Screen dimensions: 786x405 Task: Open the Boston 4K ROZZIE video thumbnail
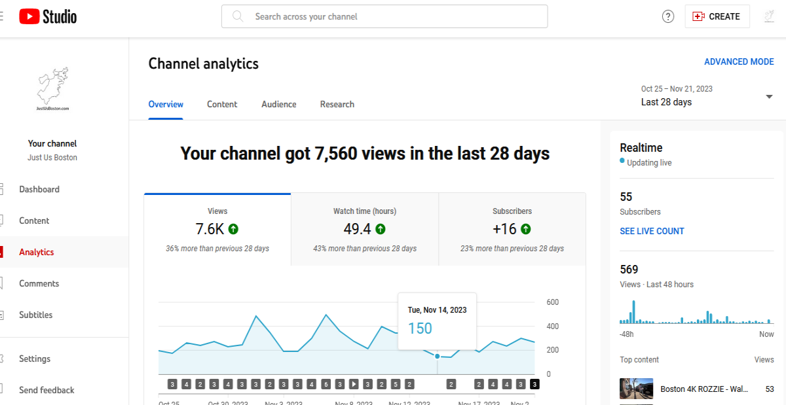[636, 389]
